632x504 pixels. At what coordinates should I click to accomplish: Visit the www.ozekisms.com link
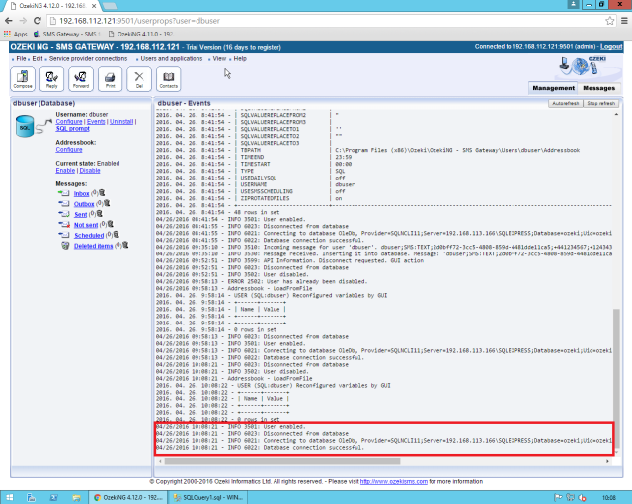[393, 482]
